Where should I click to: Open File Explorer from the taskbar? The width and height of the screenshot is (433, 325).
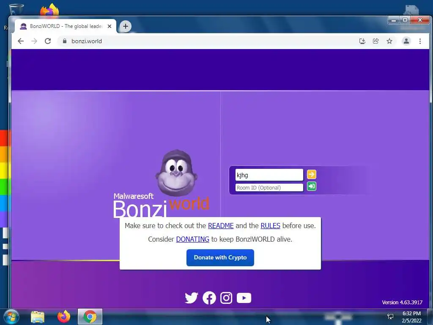click(x=38, y=317)
